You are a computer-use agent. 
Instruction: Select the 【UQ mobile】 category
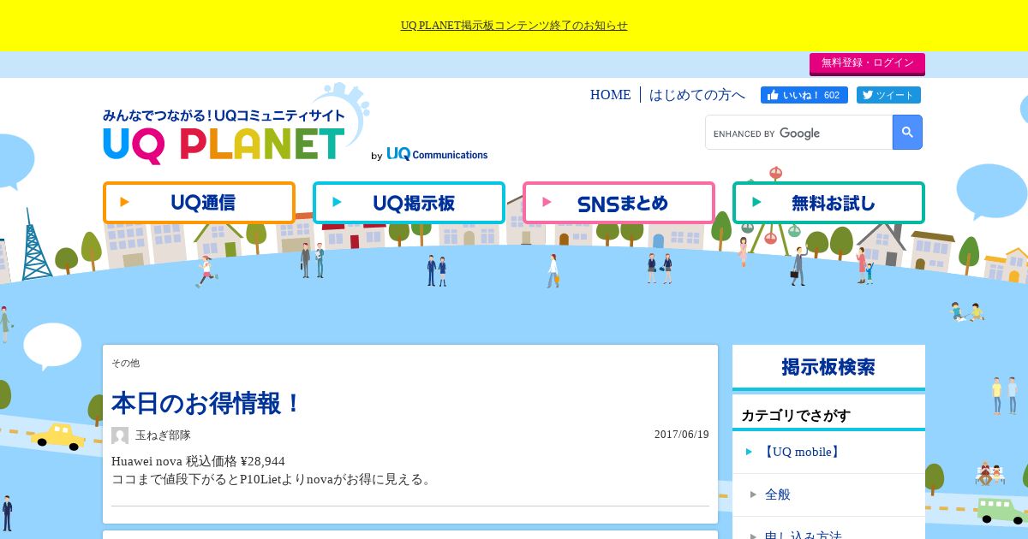[828, 452]
